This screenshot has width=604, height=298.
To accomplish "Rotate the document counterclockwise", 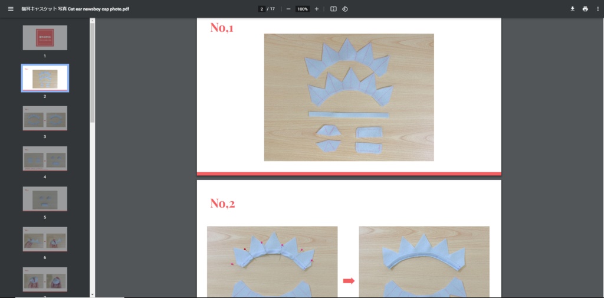I will (344, 9).
